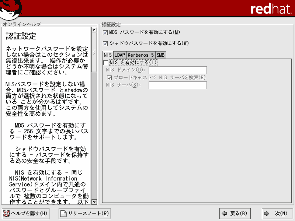Toggle broadcast search for NIS server checkbox
Viewport: 295px width, 221px height.
click(109, 78)
